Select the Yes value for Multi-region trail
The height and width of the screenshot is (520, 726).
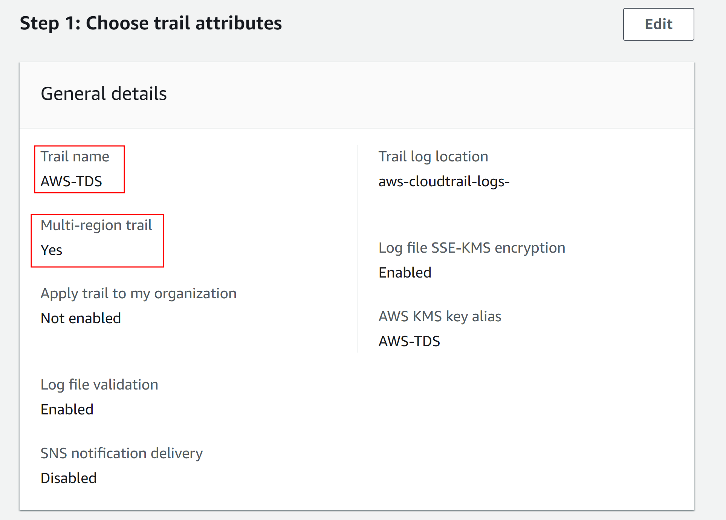pos(51,250)
